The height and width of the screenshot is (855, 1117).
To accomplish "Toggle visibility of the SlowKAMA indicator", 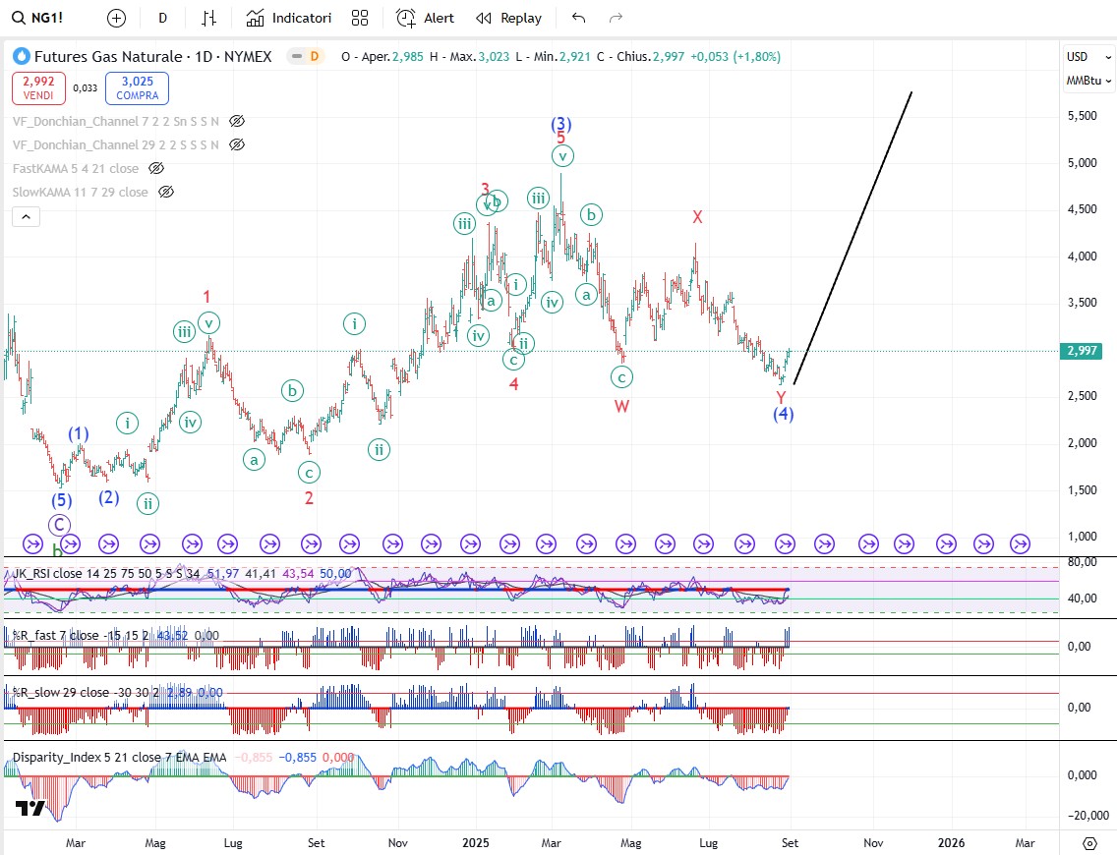I will click(x=166, y=192).
